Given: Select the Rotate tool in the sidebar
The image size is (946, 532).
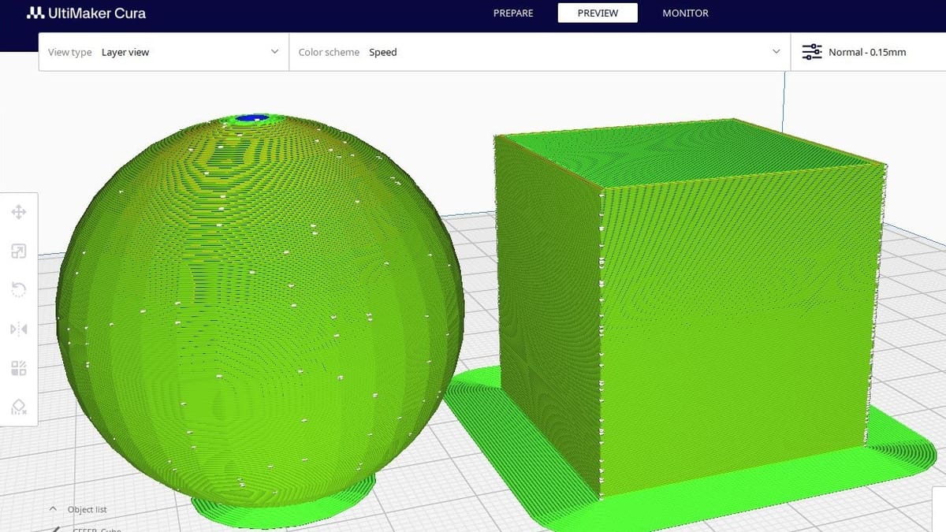Looking at the screenshot, I should pos(19,290).
